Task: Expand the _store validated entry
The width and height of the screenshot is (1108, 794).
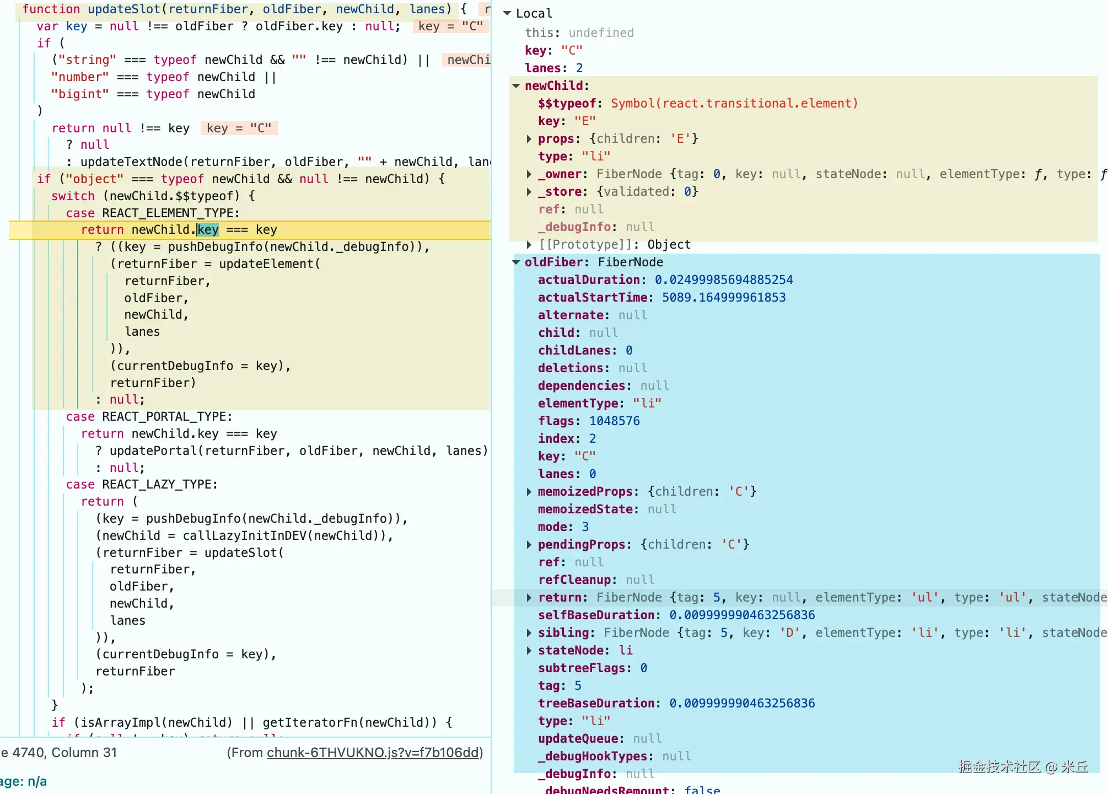Action: coord(529,192)
